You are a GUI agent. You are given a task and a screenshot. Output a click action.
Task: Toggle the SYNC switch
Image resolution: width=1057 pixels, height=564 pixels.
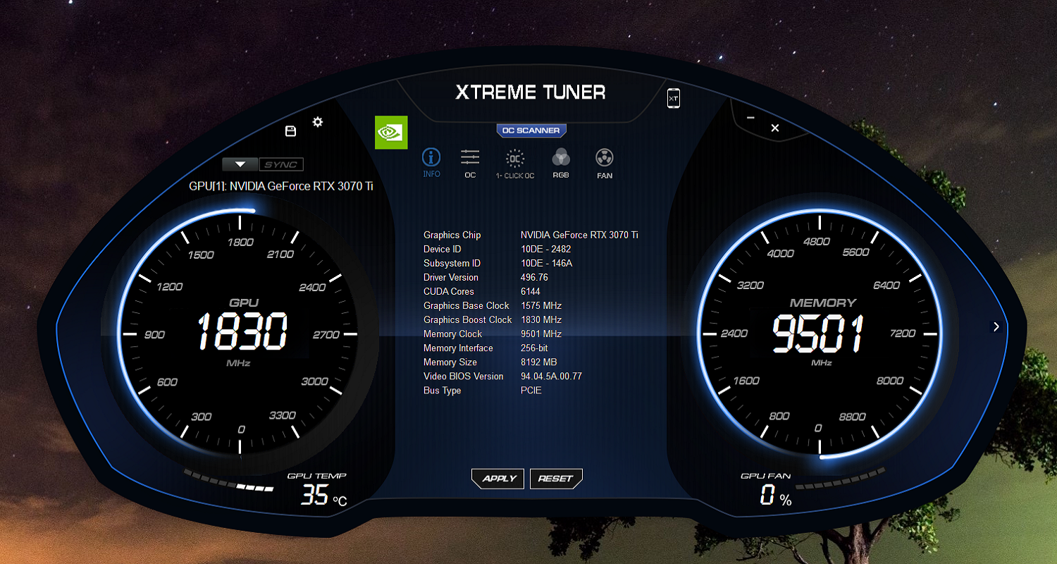pos(282,164)
